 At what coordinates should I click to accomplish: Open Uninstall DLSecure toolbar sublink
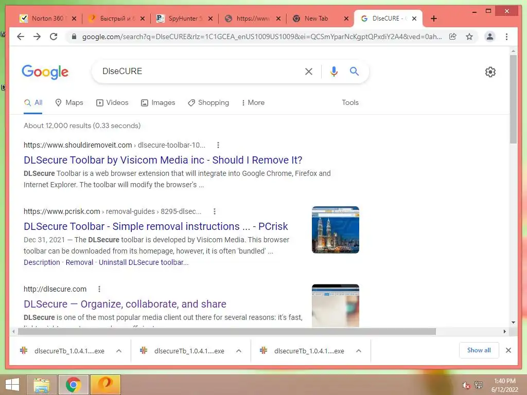pyautogui.click(x=144, y=262)
